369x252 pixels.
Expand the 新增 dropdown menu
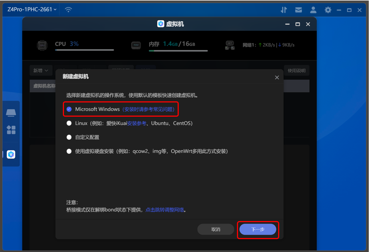[x=41, y=70]
